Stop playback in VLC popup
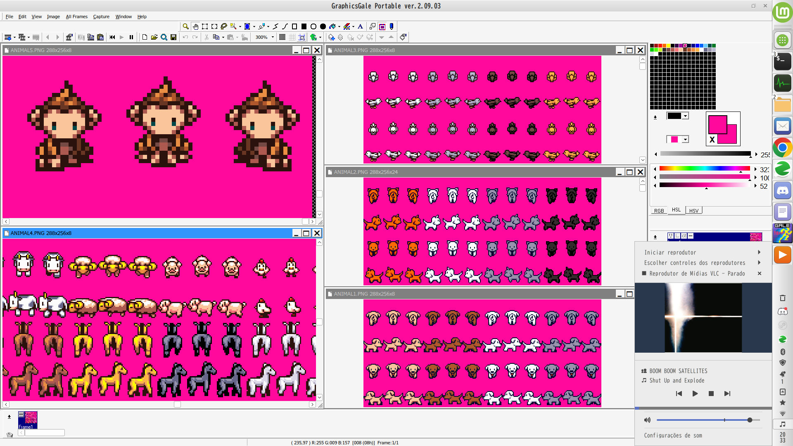The width and height of the screenshot is (793, 446). pyautogui.click(x=711, y=394)
